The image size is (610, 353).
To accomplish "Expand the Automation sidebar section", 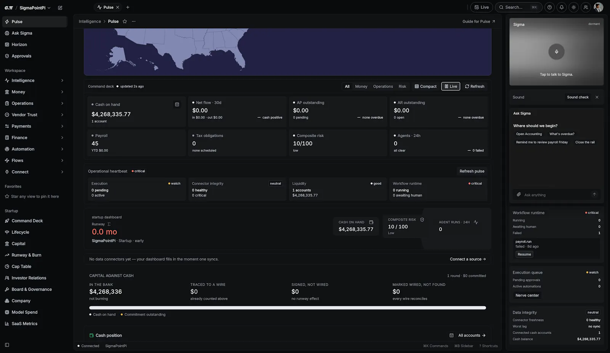I will 34,149.
